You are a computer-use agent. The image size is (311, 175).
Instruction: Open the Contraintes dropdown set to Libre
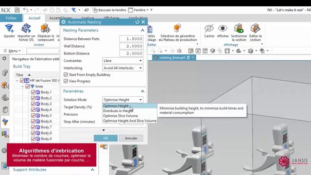pos(122,61)
